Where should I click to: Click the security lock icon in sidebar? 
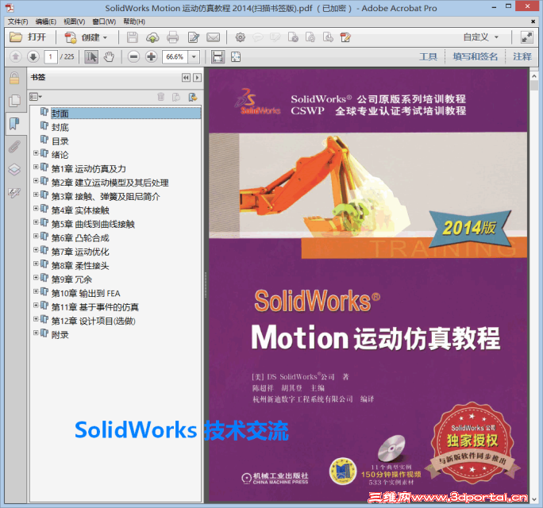coord(14,79)
